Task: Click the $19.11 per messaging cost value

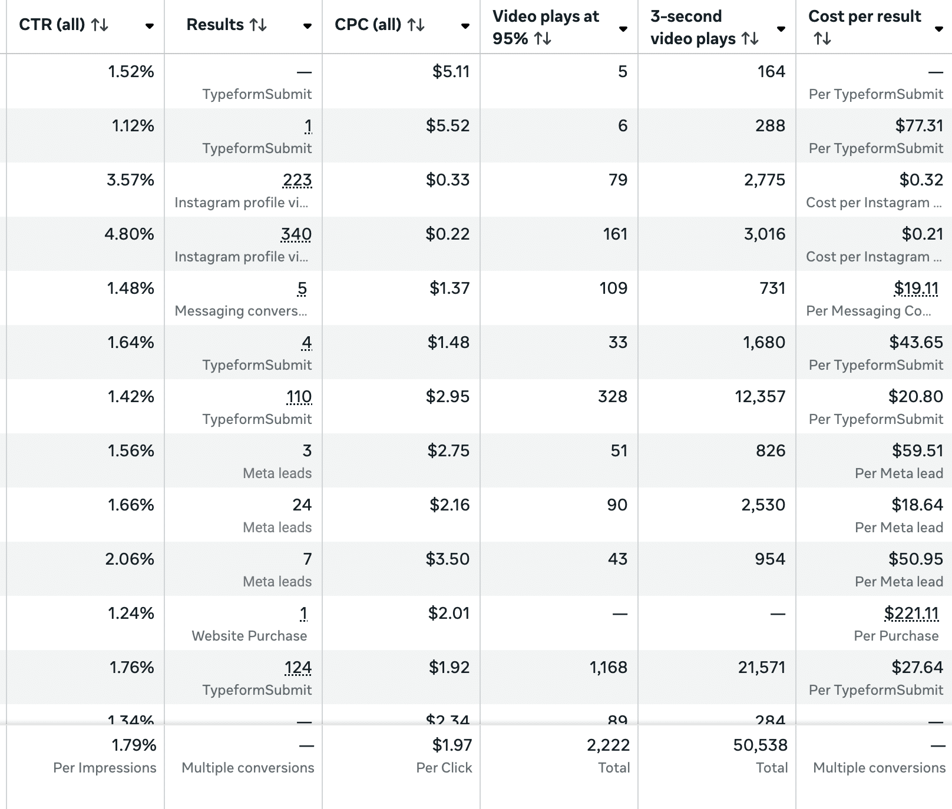Action: point(915,289)
